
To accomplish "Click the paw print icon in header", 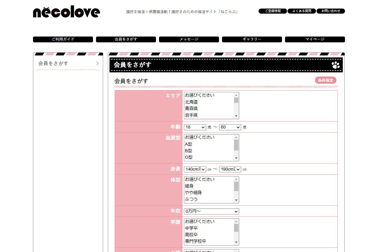I will [x=336, y=65].
